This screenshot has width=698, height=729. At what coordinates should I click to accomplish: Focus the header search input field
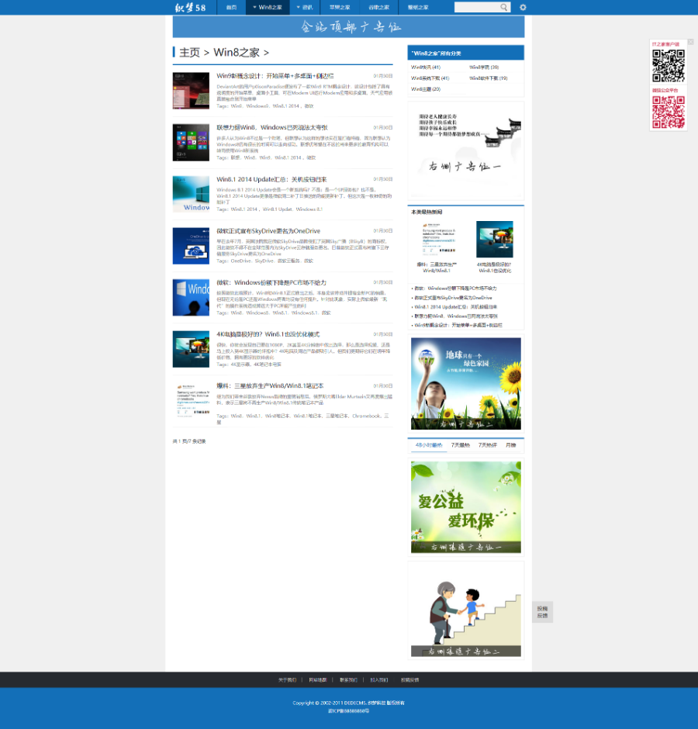[x=477, y=8]
